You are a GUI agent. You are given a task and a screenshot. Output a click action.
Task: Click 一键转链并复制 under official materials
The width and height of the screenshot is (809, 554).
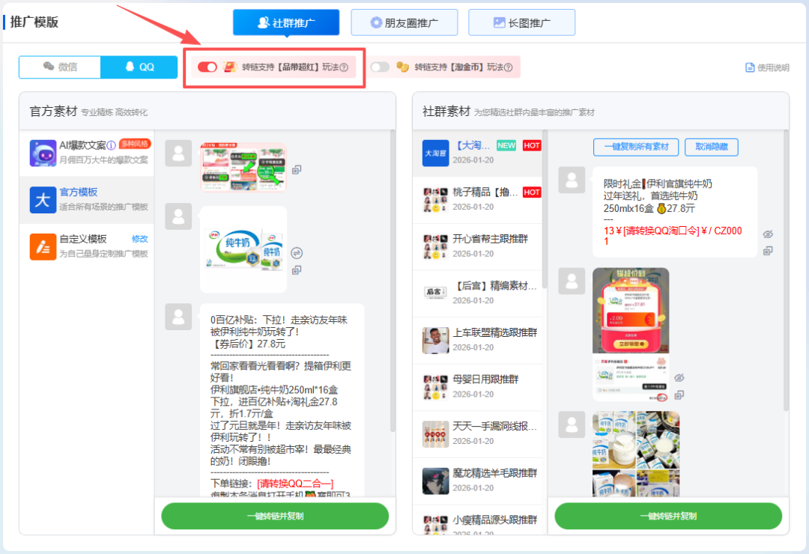pos(275,517)
